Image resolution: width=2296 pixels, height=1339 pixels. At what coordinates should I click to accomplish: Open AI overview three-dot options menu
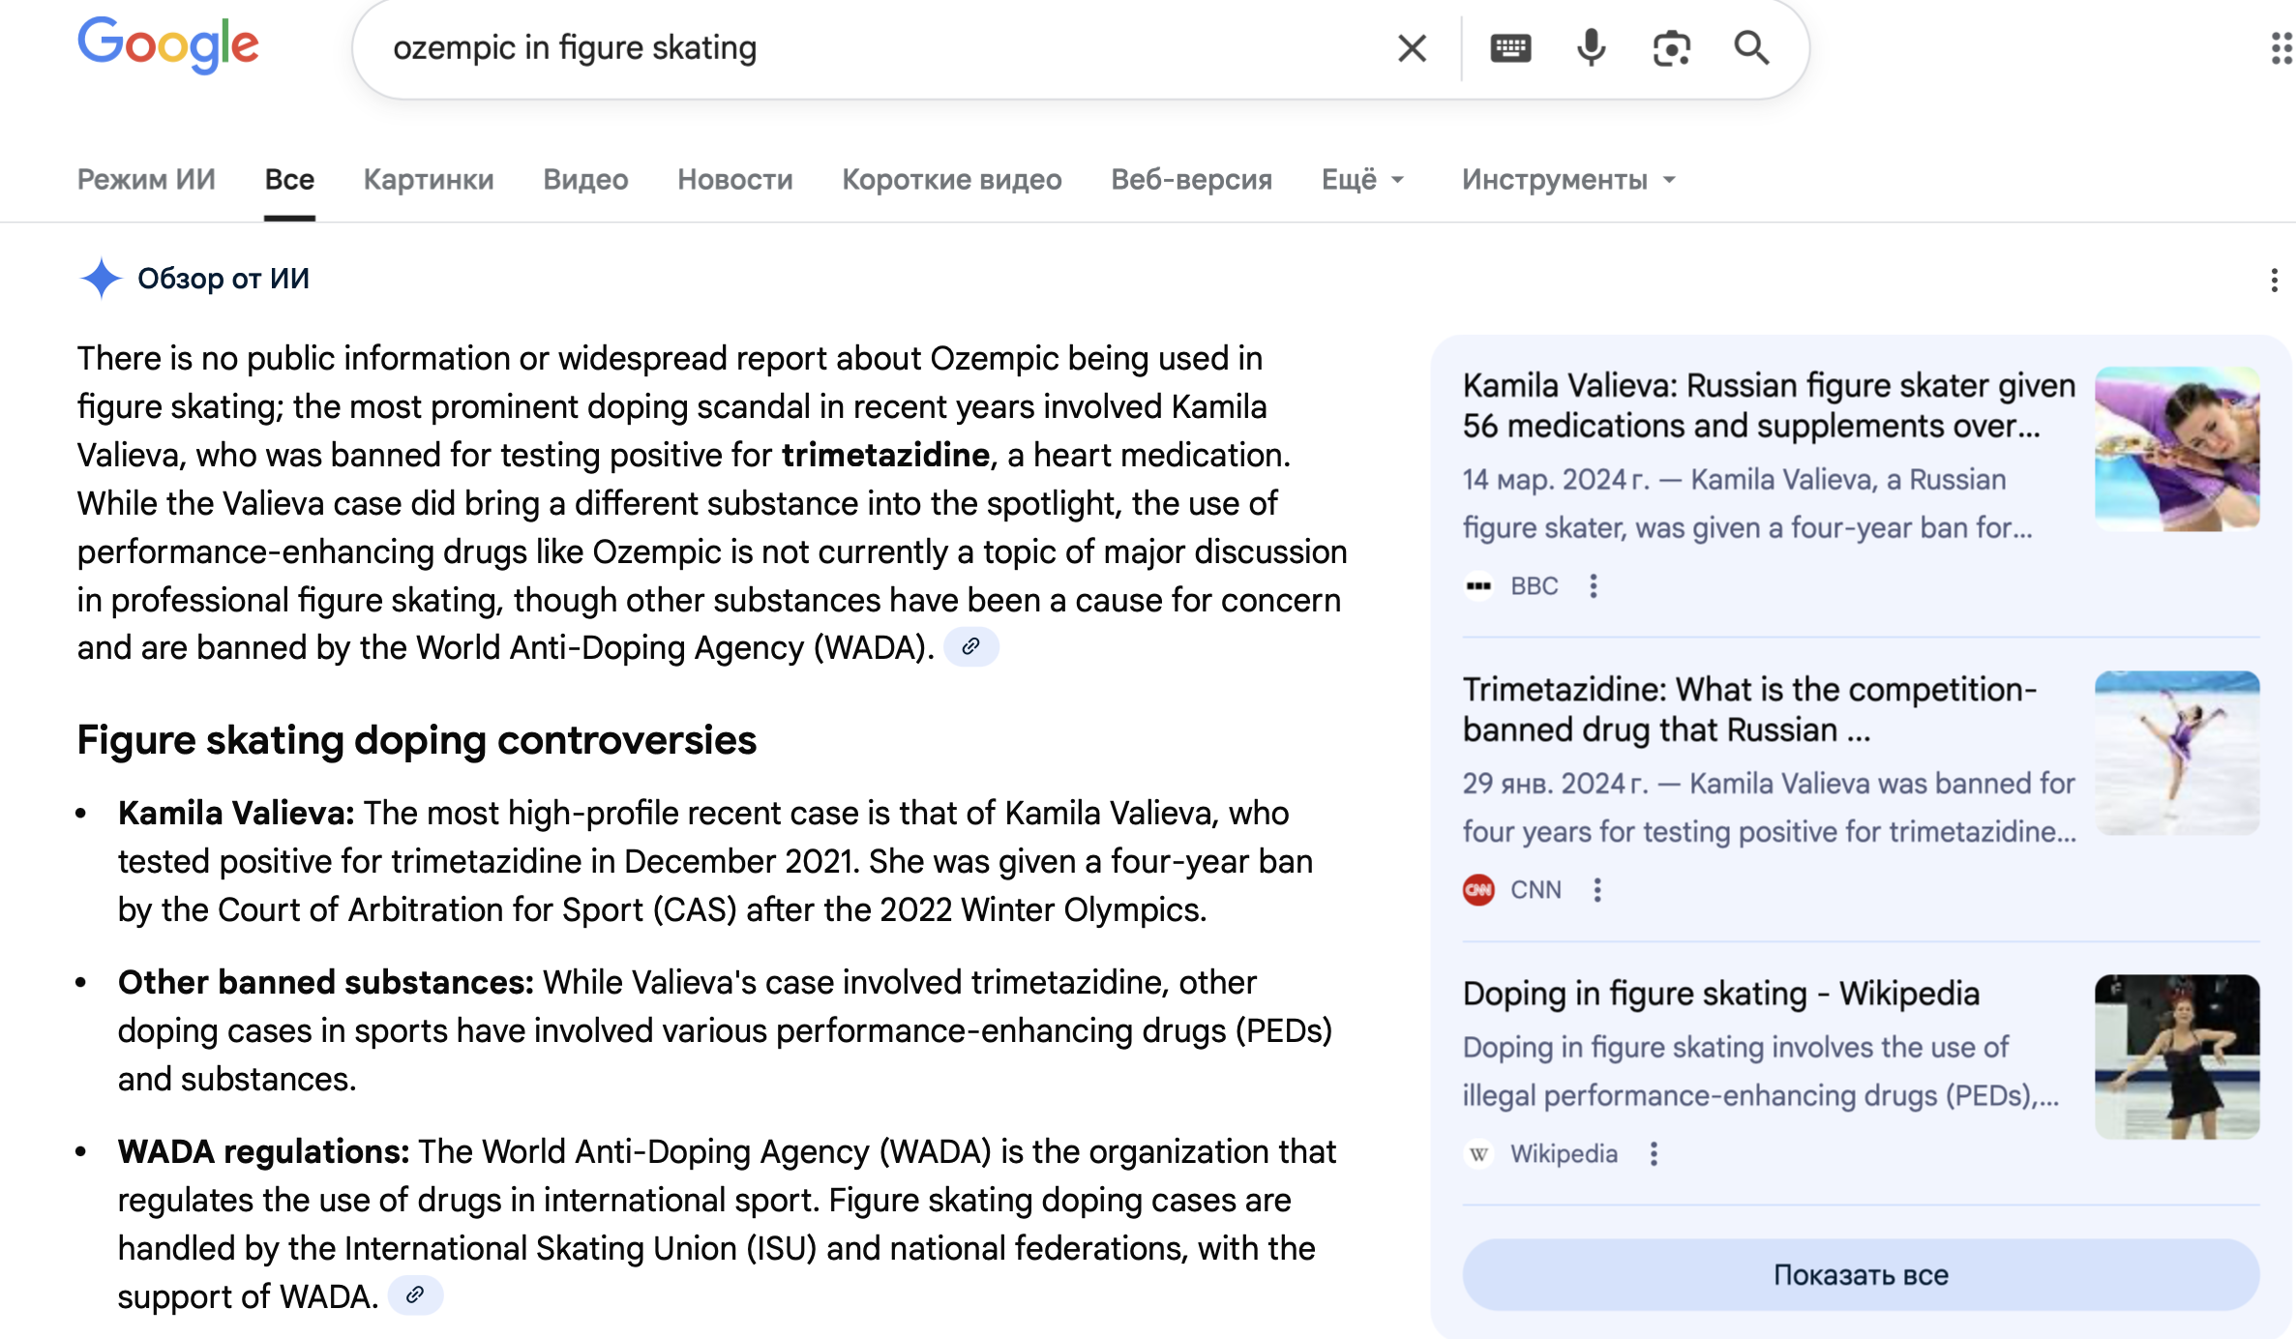pos(2273,281)
